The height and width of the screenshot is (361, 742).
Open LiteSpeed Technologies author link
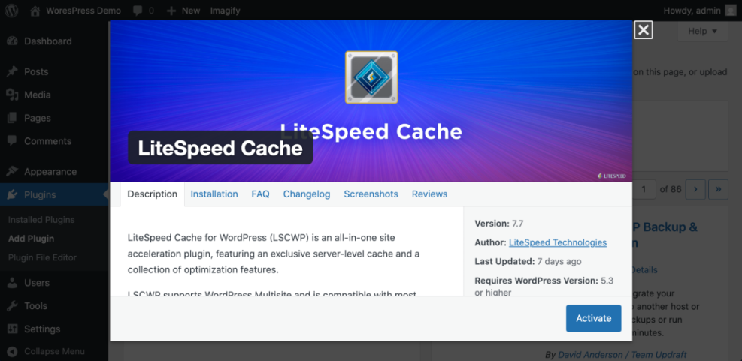tap(558, 242)
